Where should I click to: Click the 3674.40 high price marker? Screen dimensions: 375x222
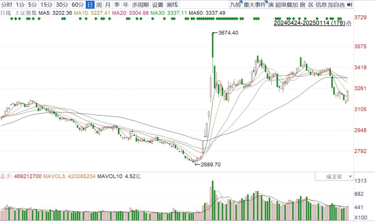(228, 33)
